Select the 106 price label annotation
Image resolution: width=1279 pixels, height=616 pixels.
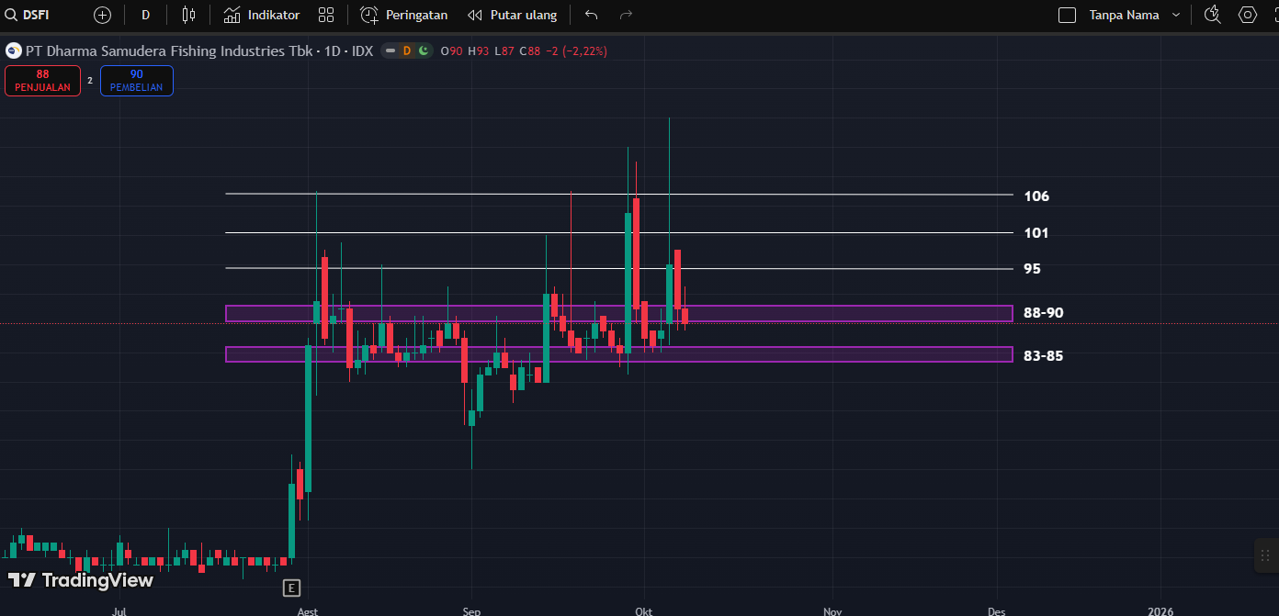coord(1036,196)
